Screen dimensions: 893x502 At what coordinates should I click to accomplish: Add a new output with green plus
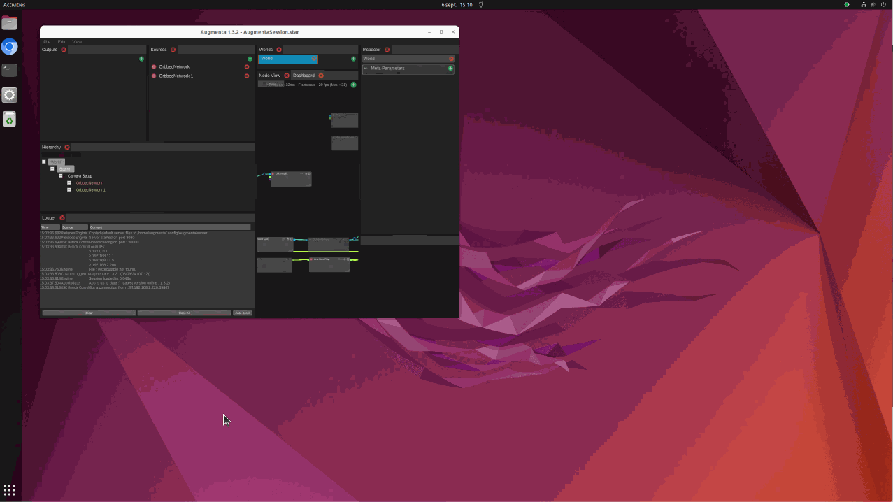tap(141, 59)
